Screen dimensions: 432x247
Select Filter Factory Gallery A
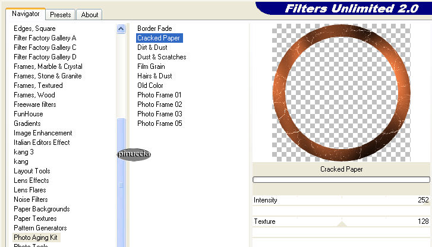pos(45,38)
